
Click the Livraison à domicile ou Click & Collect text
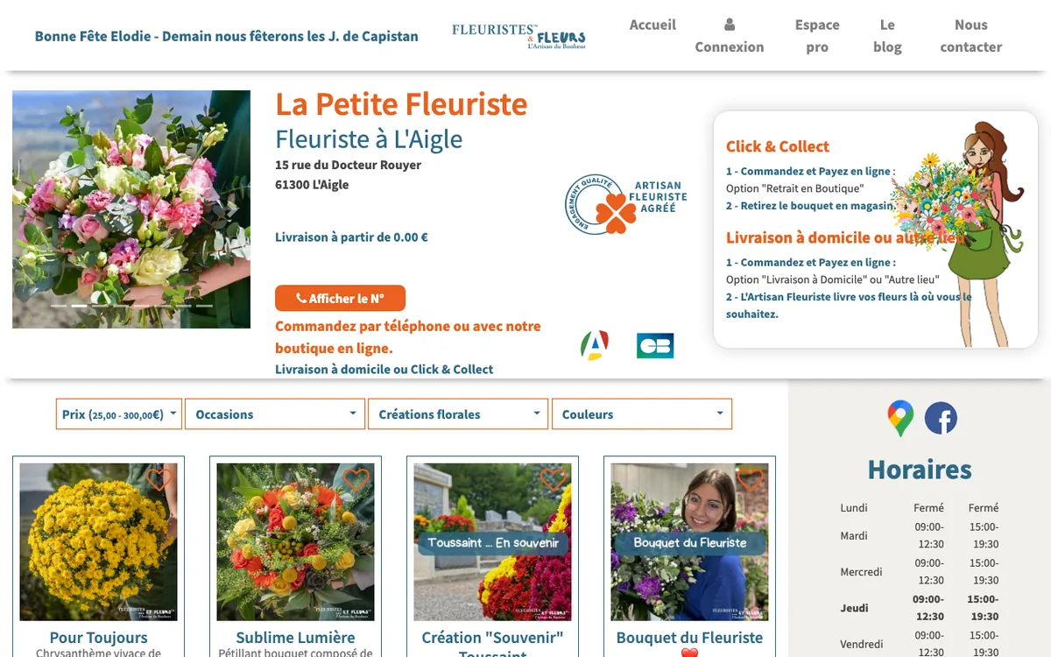(384, 369)
